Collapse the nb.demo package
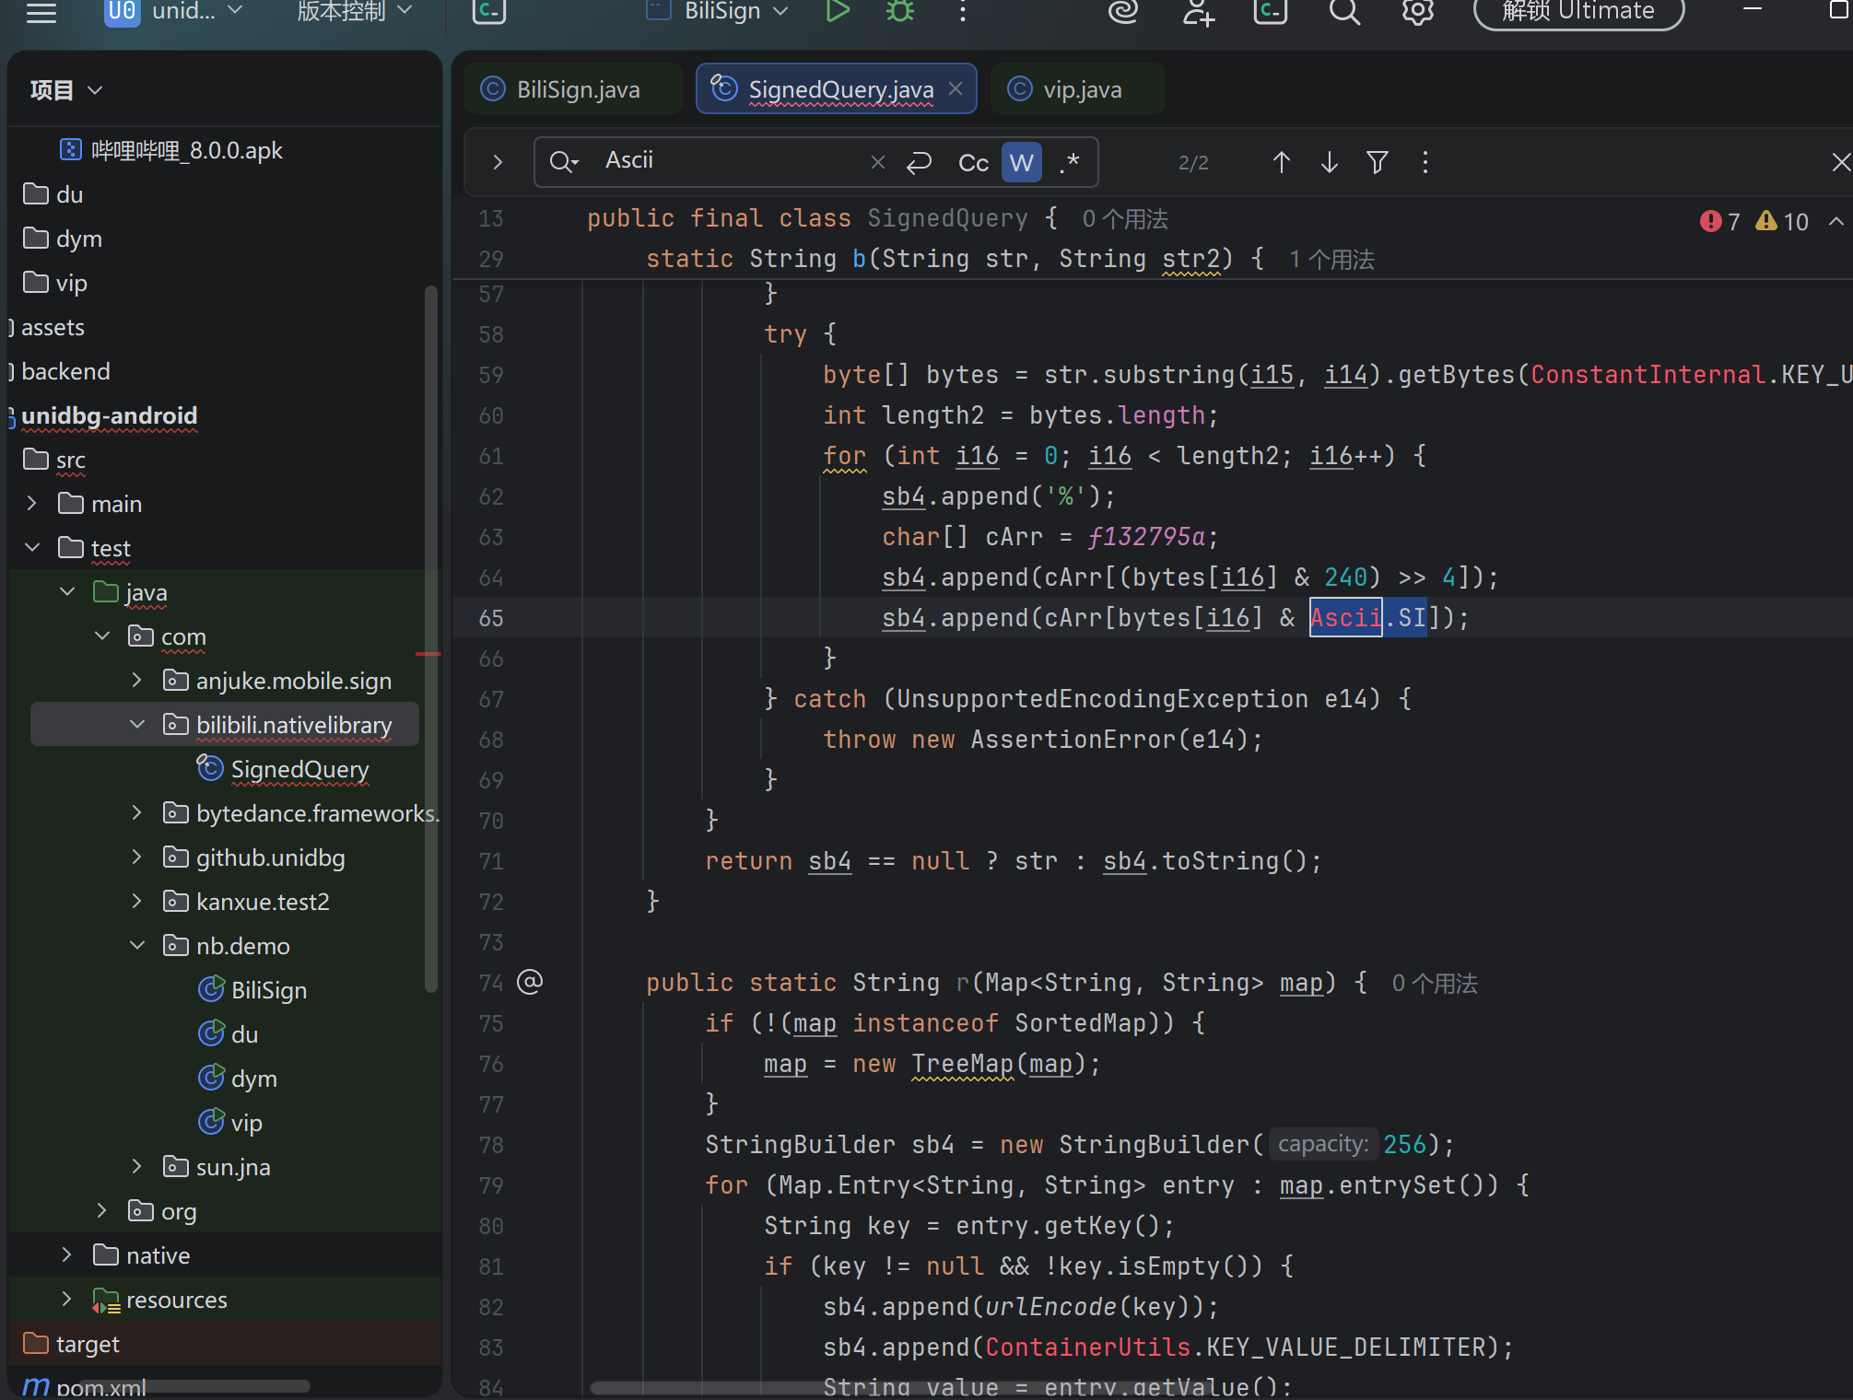Viewport: 1853px width, 1400px height. point(137,946)
